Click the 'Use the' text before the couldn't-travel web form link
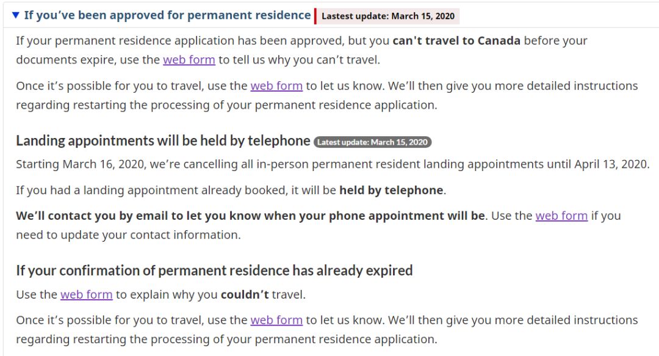The width and height of the screenshot is (659, 356). point(37,294)
